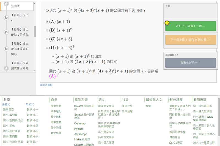Switch to the 年級式 tab
220x146 pixels.
coord(30,104)
